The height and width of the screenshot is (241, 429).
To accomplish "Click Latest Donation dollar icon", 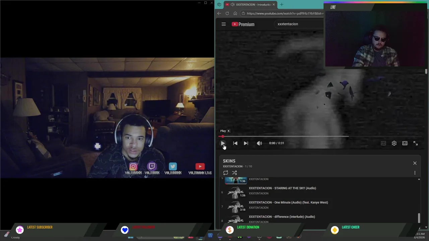I will pos(230,230).
